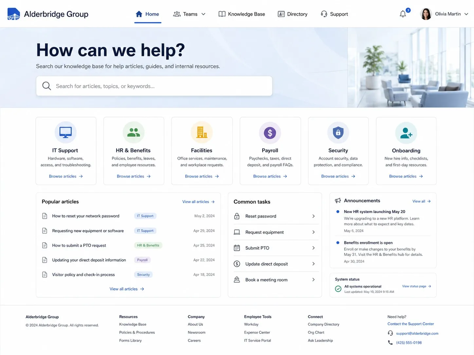Click the Security tag on Visitor policy article
474x355 pixels.
[143, 275]
